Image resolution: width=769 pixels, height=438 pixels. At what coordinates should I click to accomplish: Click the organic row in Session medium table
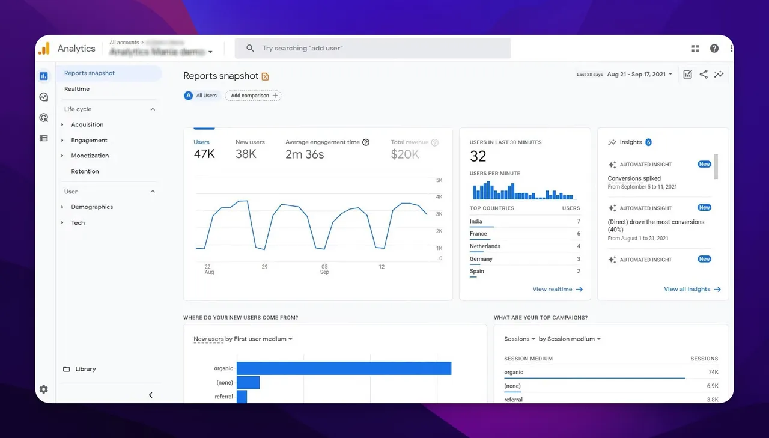(x=611, y=373)
